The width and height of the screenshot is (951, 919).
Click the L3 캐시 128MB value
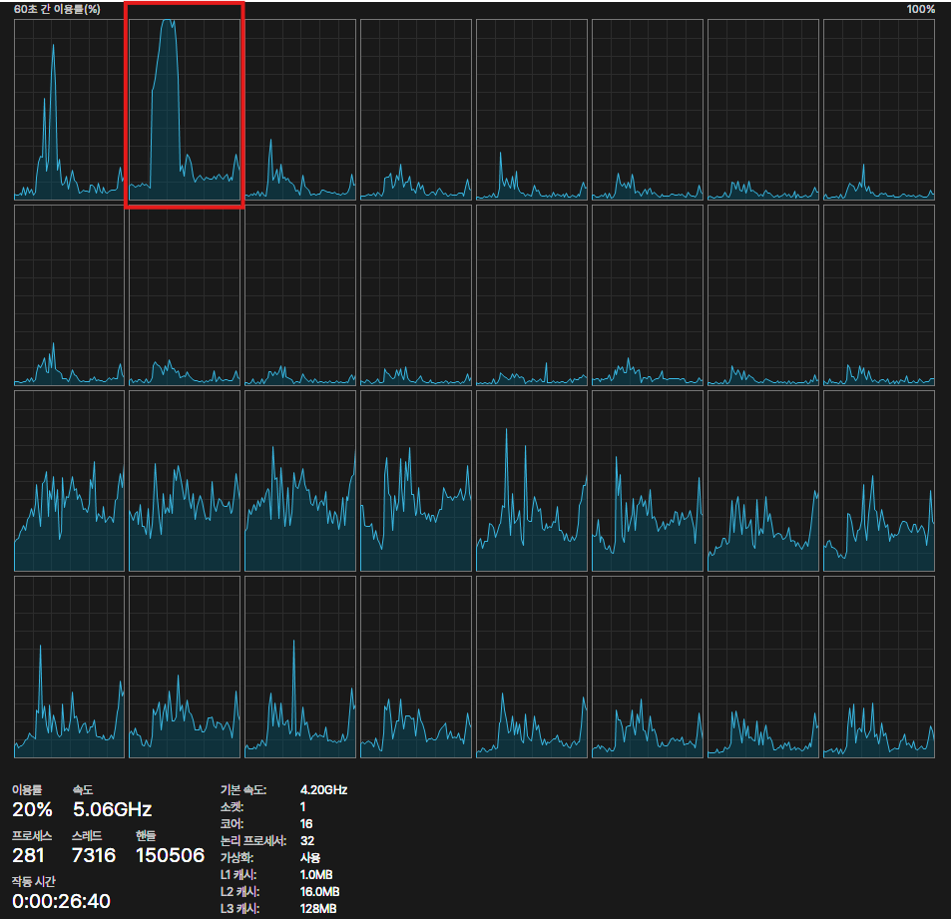click(320, 908)
